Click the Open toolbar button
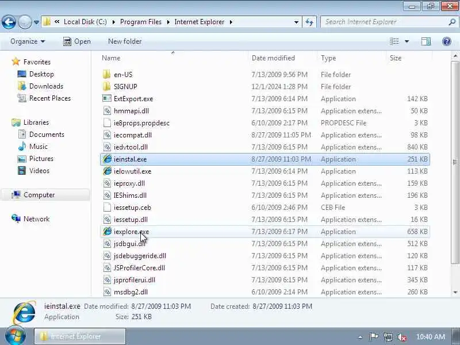 coord(77,41)
